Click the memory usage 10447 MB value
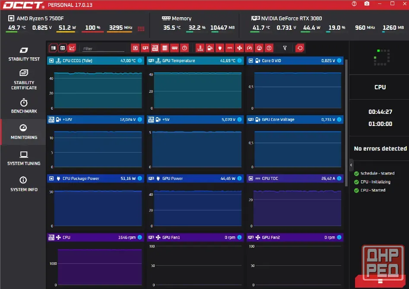Screen dimensions: 409x289 [x=222, y=28]
